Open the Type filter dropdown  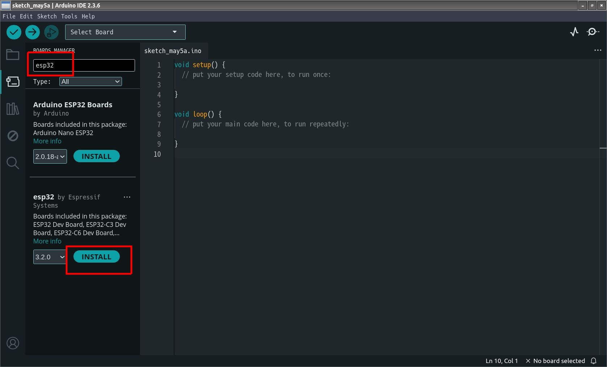[x=90, y=82]
